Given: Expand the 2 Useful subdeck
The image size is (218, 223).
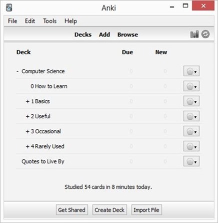Looking at the screenshot, I should 27,116.
